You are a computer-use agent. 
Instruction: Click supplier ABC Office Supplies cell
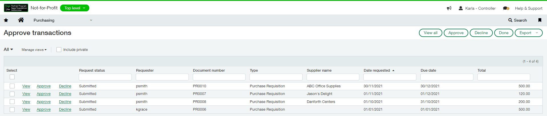(324, 86)
